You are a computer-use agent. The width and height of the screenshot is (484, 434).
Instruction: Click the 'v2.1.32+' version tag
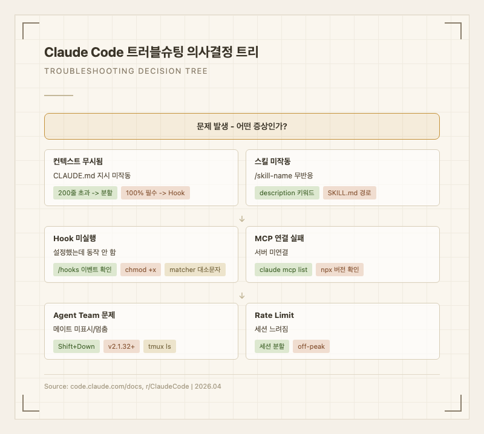[x=122, y=346]
